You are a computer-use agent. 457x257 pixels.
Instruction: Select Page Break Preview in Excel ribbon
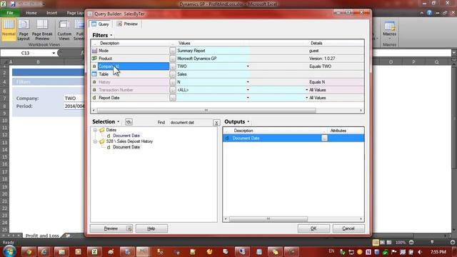(x=42, y=30)
